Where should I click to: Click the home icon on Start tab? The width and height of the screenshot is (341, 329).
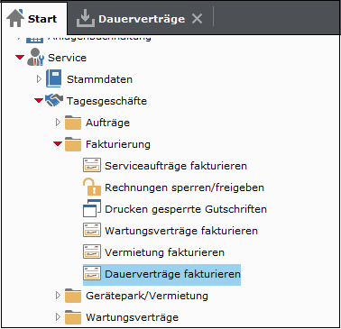(15, 18)
